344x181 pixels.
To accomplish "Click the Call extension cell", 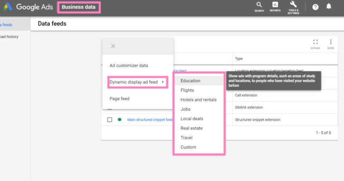I will [x=246, y=95].
